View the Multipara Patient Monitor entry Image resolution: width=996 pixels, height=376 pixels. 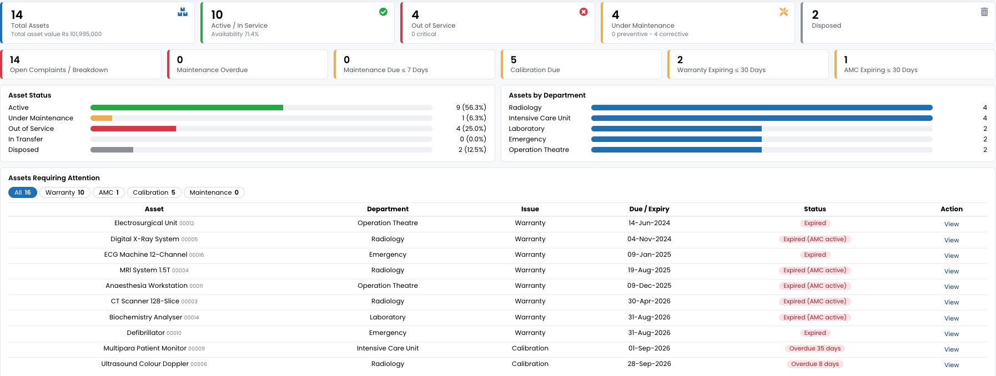952,349
